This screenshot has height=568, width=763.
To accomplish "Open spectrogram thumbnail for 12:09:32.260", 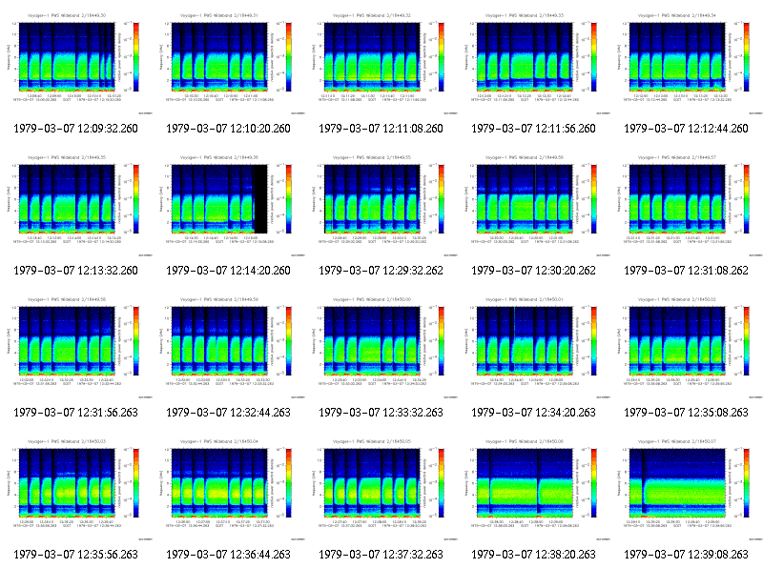I will (x=76, y=63).
